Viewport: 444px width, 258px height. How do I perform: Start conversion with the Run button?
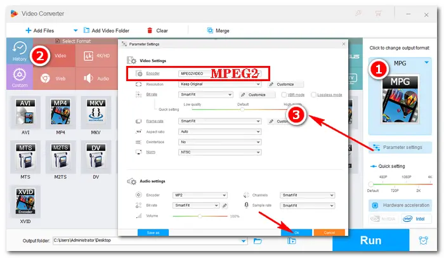pos(370,240)
